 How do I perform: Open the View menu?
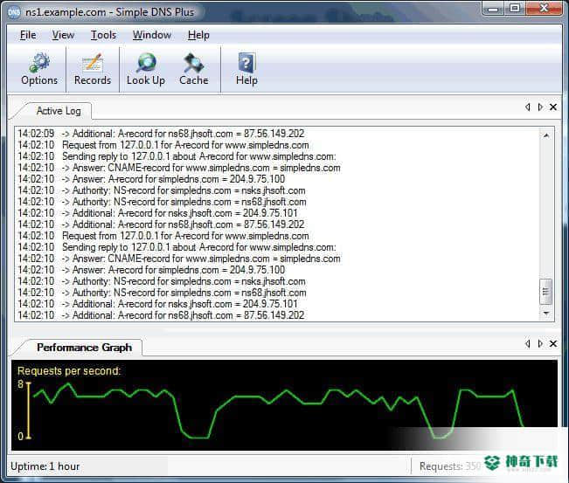63,35
